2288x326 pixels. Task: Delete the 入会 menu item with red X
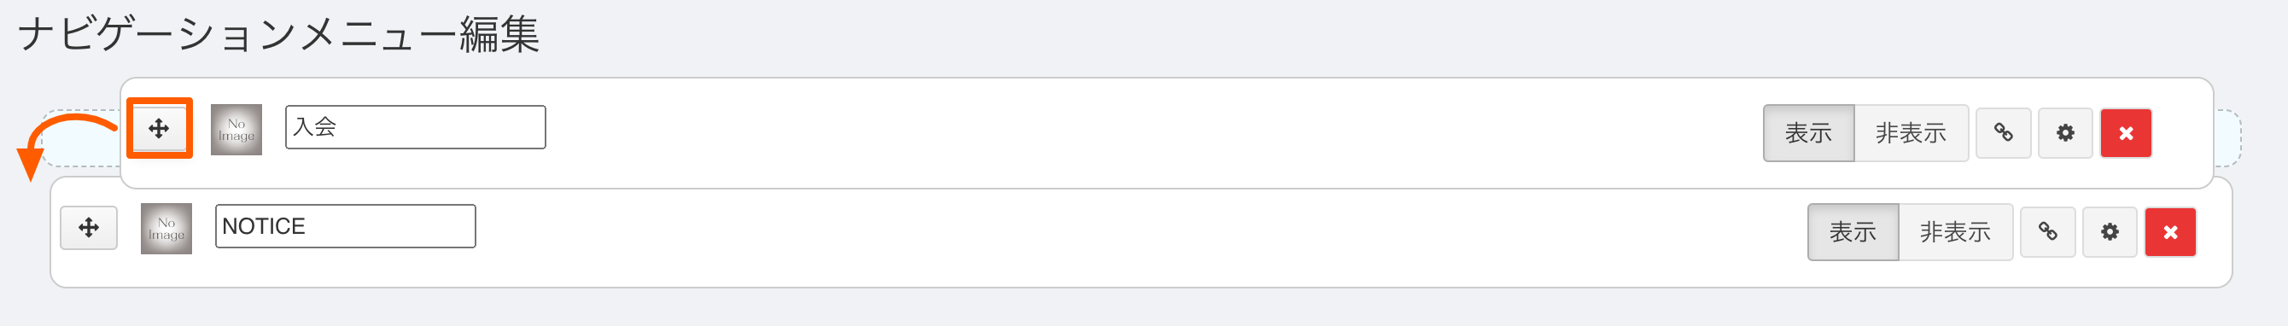click(2126, 133)
